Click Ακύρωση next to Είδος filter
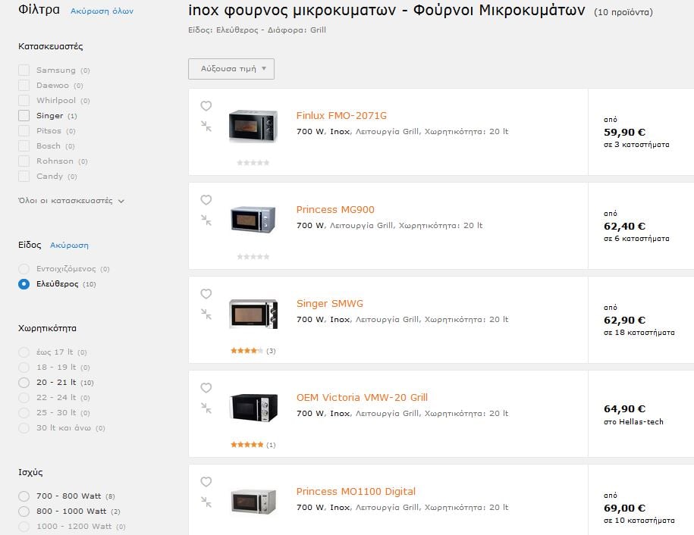Viewport: 694px width, 535px height. (69, 246)
